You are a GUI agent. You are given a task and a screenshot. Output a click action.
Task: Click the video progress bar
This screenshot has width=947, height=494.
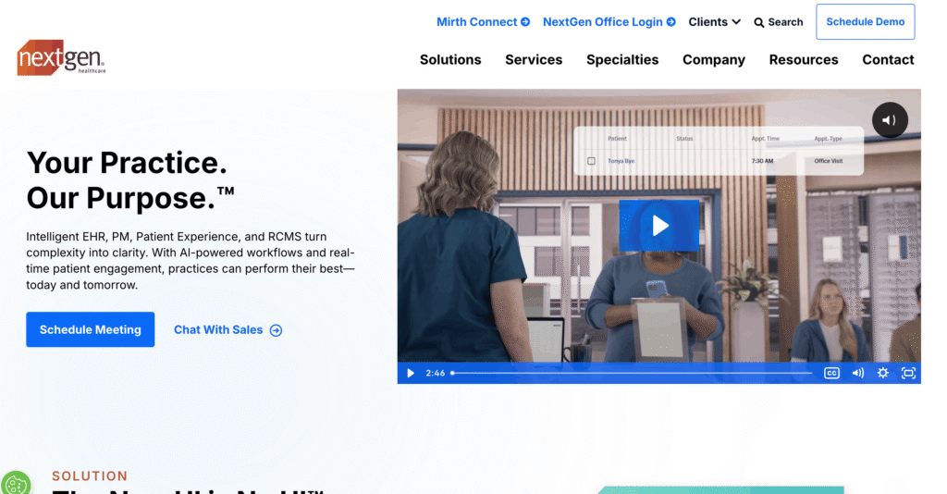pyautogui.click(x=632, y=373)
